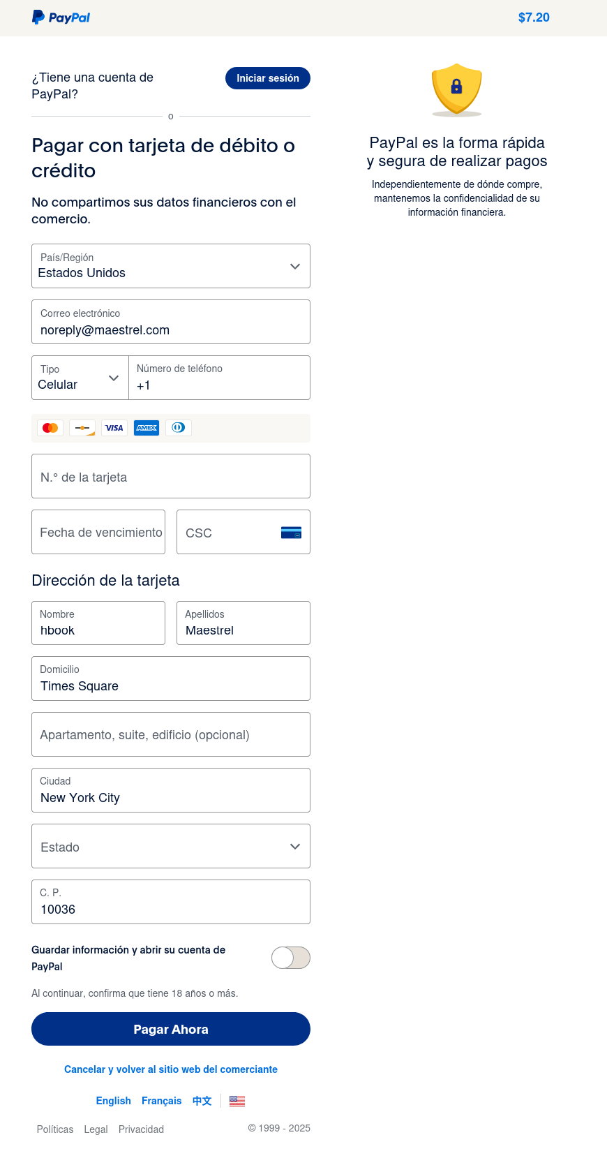Select the Mastercard icon

(50, 427)
